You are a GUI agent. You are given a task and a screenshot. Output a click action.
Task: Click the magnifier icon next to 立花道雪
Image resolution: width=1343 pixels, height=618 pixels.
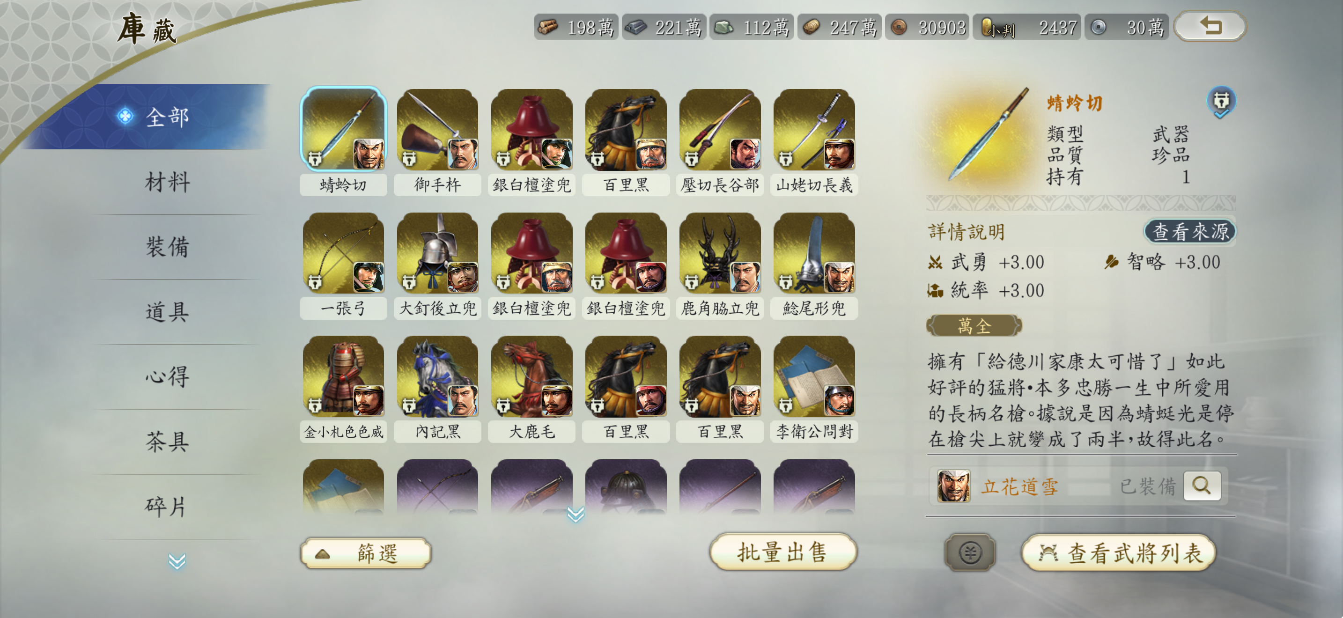coord(1202,486)
